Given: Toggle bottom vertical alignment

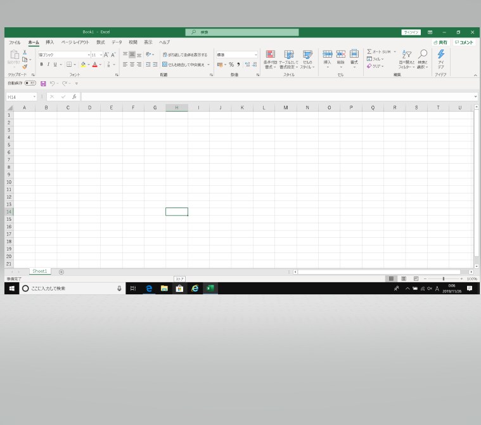Looking at the screenshot, I should (139, 55).
